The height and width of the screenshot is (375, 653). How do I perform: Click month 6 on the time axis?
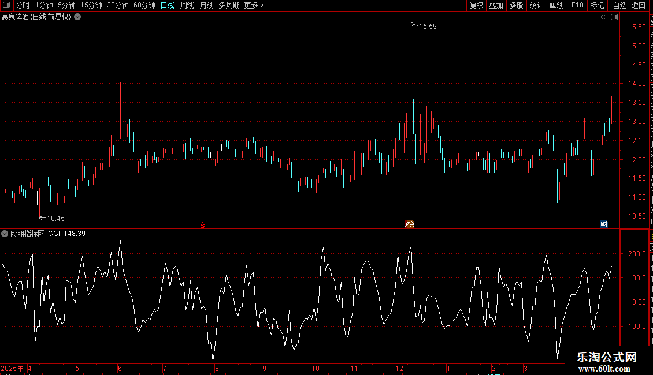pos(120,368)
